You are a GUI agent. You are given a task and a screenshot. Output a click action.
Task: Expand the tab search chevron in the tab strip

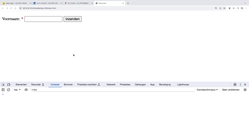tap(245, 3)
